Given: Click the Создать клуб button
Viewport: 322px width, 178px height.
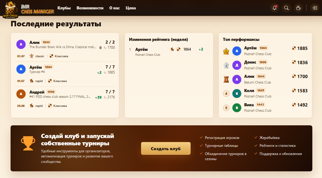Looking at the screenshot, I should tap(166, 148).
